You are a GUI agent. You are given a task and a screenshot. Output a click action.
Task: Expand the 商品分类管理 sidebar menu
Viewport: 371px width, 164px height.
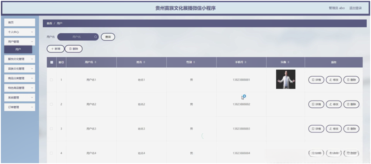coord(20,78)
